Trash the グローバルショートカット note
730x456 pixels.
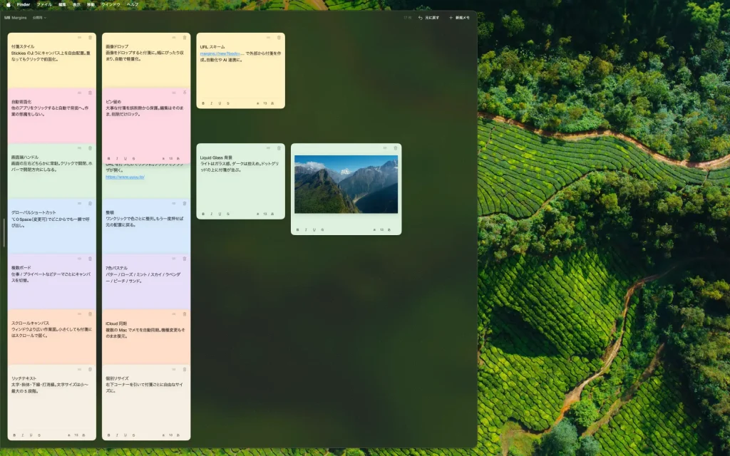click(x=91, y=203)
